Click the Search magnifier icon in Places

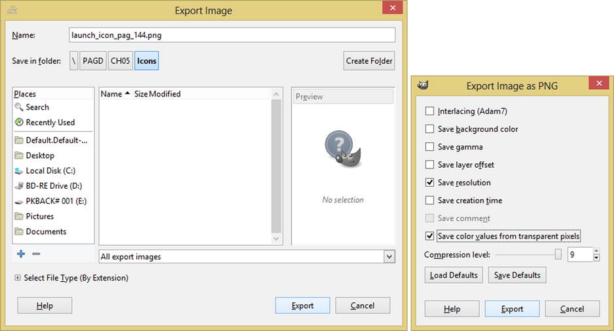[19, 107]
